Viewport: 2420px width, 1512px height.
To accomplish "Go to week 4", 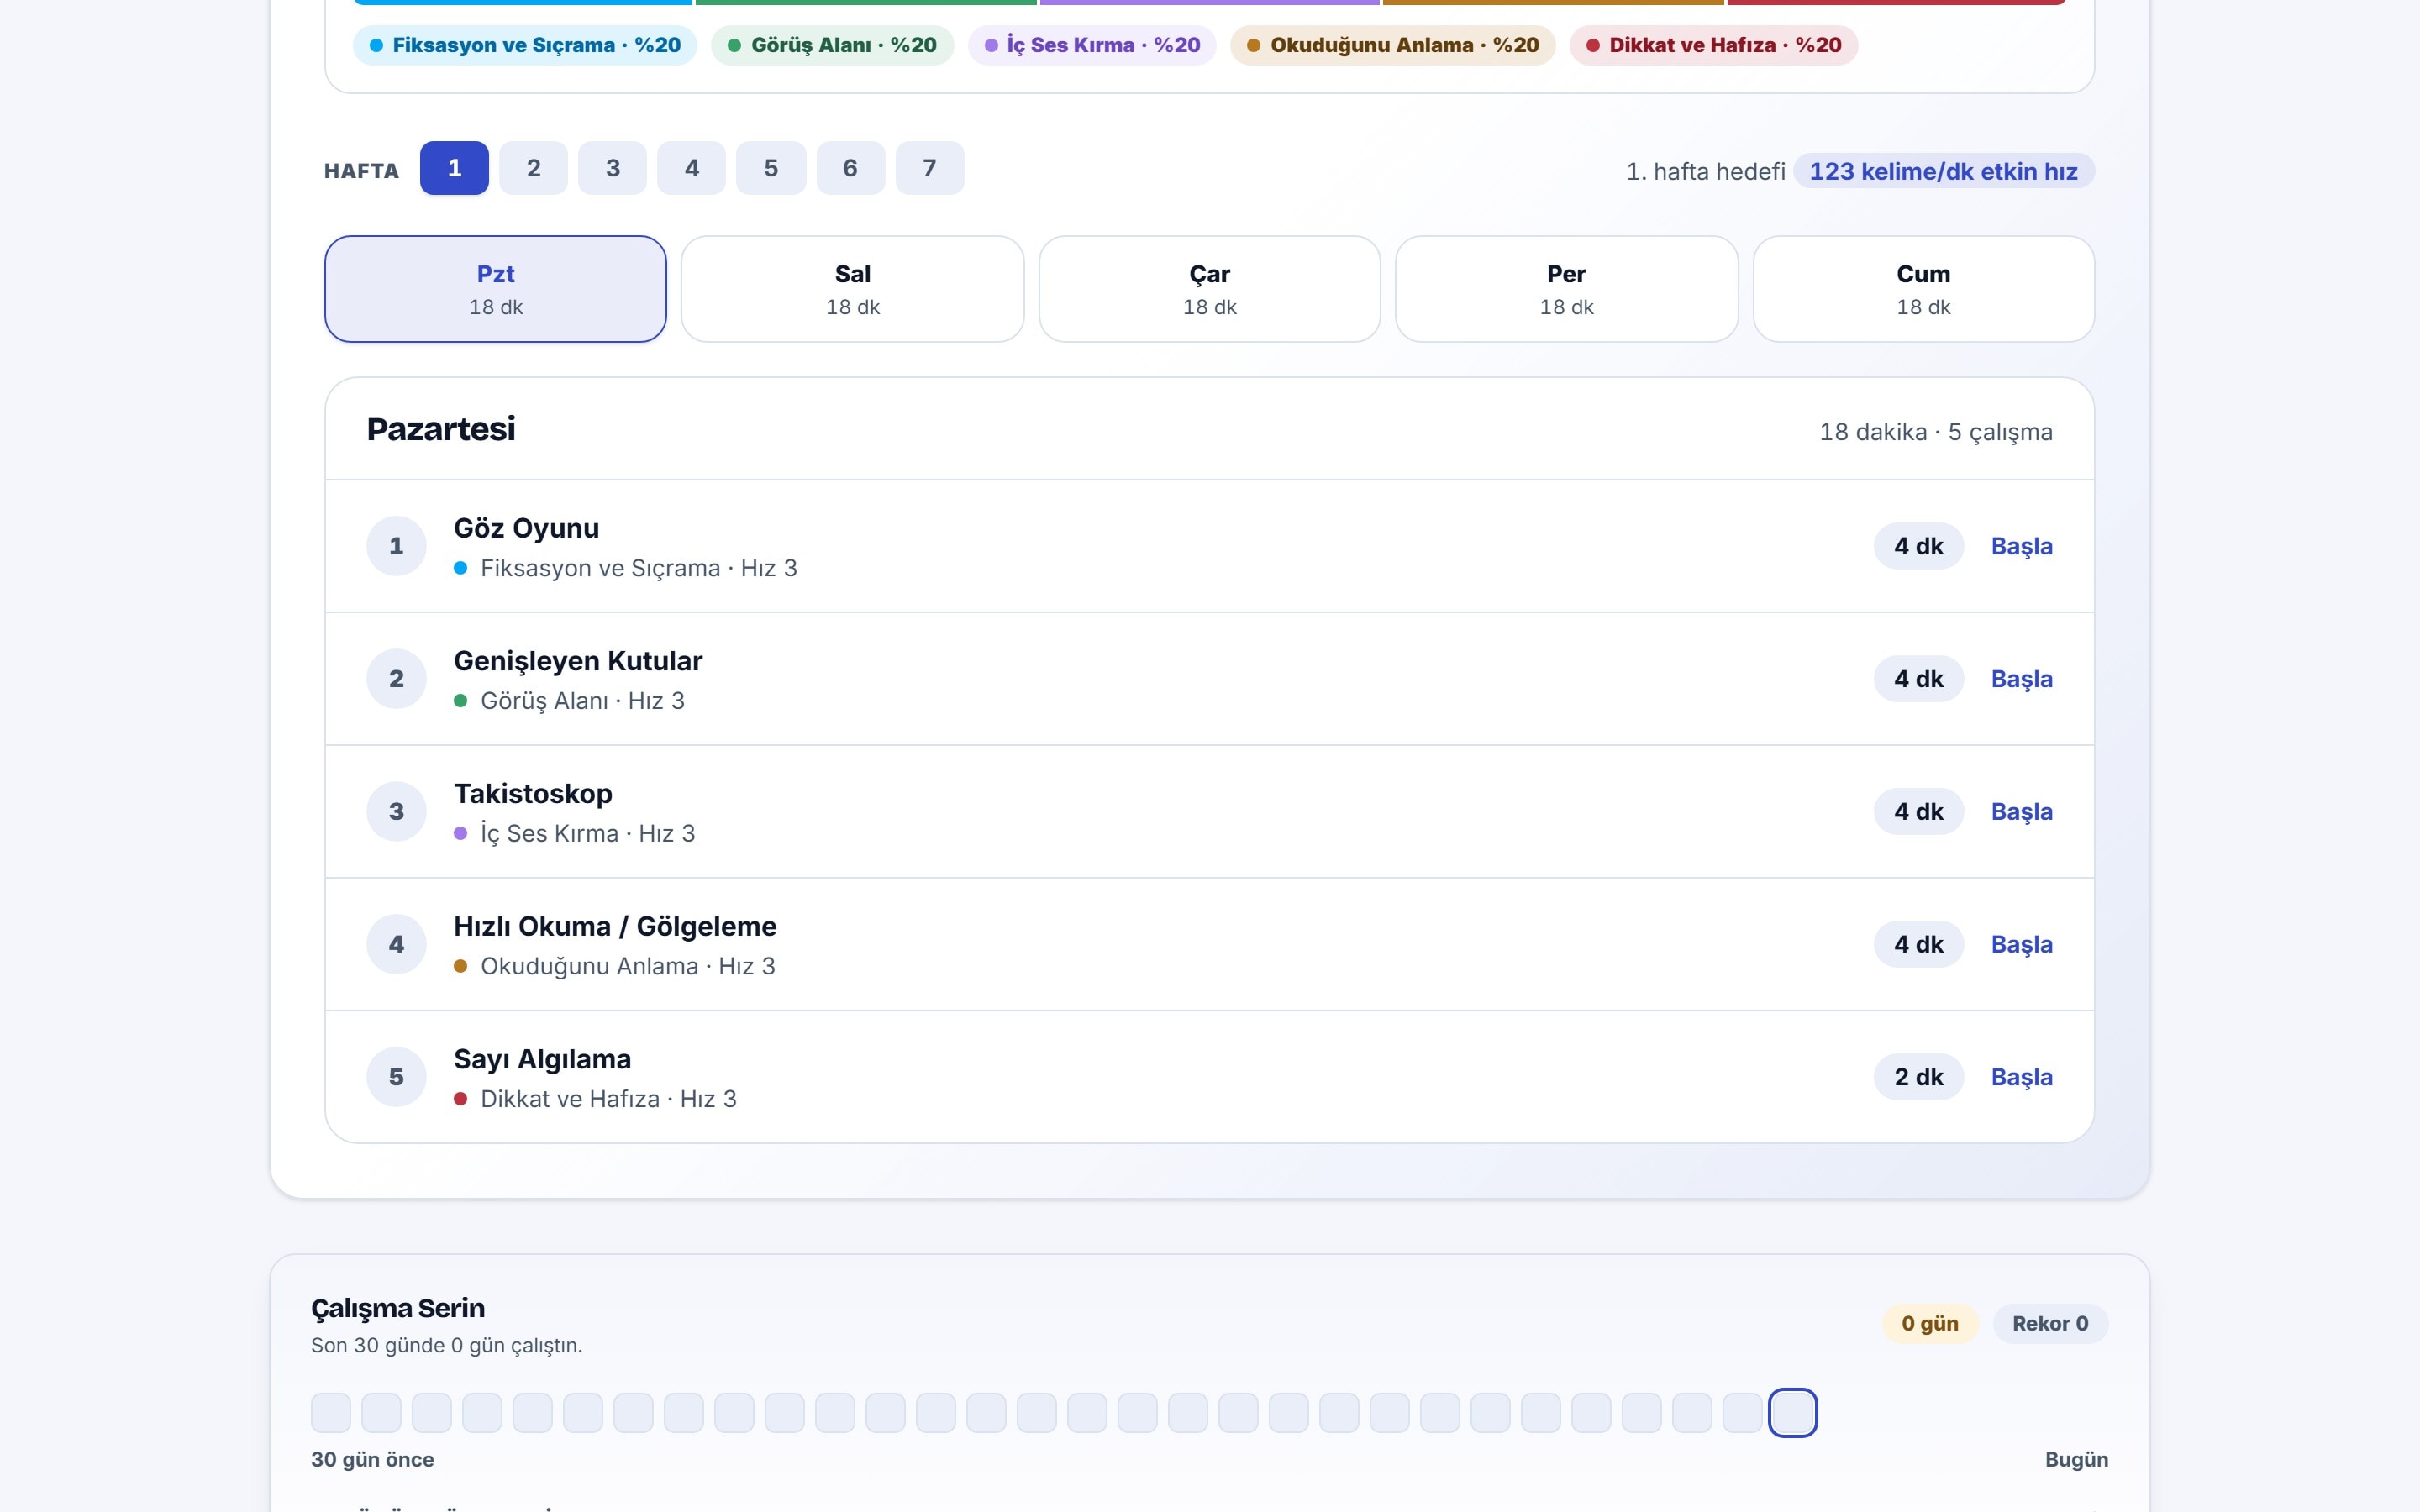I will [691, 168].
